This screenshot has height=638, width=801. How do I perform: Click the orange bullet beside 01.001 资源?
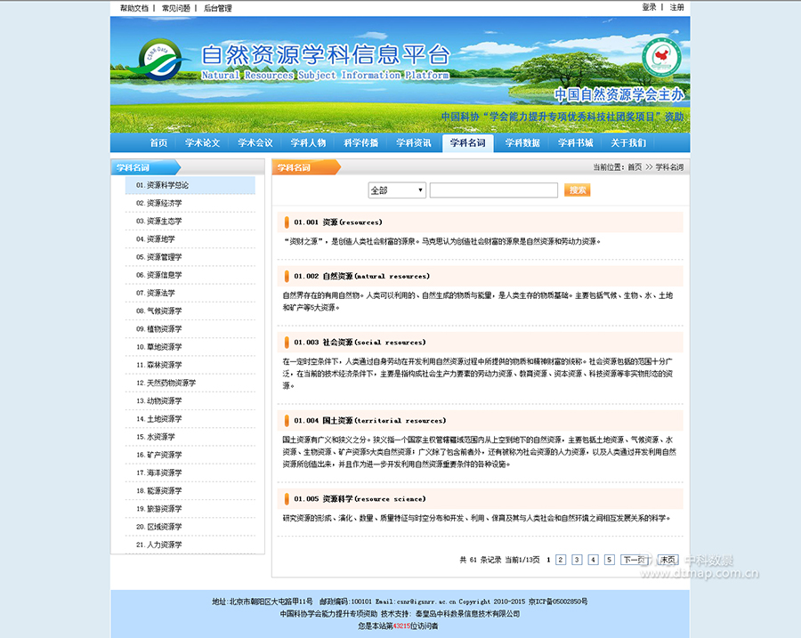[285, 222]
